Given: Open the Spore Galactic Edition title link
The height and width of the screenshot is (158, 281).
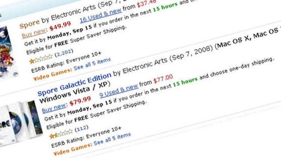Looking at the screenshot, I should coord(74,84).
